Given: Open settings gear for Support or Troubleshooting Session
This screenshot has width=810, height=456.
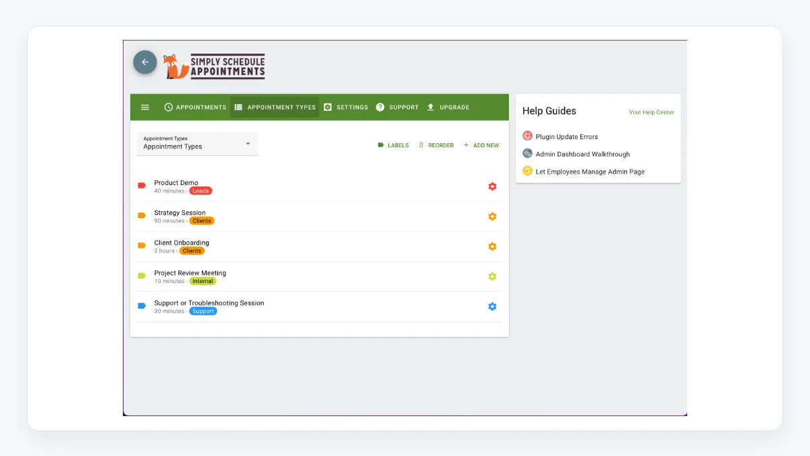Looking at the screenshot, I should (492, 307).
